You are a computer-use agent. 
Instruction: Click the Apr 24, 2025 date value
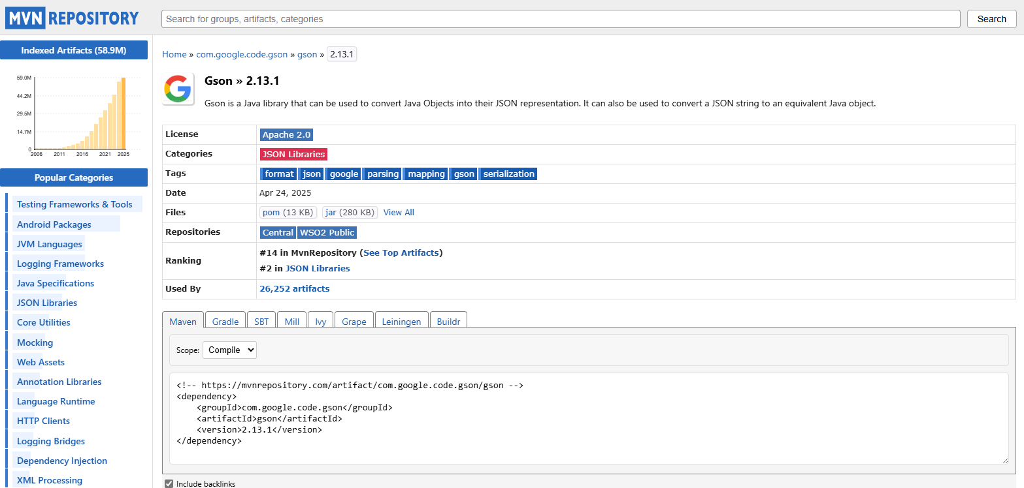point(286,193)
